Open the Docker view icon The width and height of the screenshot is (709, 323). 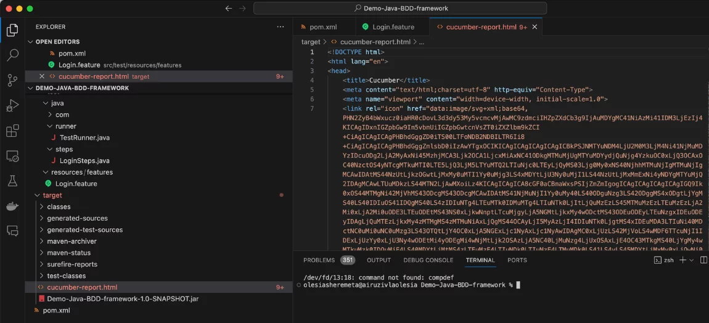[x=12, y=206]
